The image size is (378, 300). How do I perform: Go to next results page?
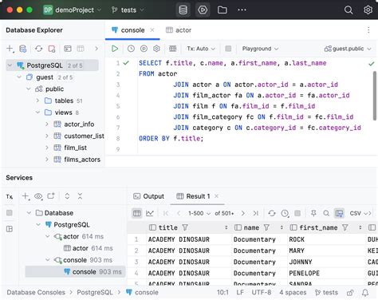[242, 213]
